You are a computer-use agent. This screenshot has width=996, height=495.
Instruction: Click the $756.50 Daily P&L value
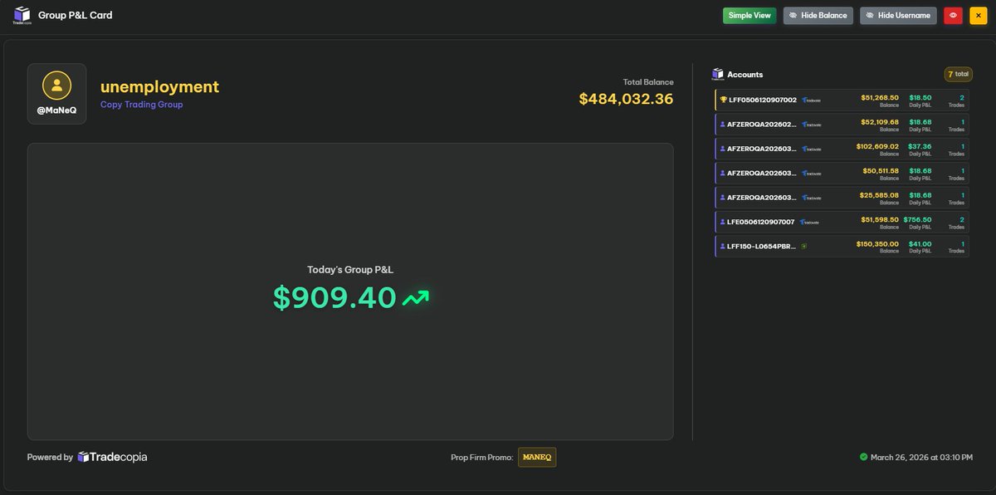(x=917, y=219)
